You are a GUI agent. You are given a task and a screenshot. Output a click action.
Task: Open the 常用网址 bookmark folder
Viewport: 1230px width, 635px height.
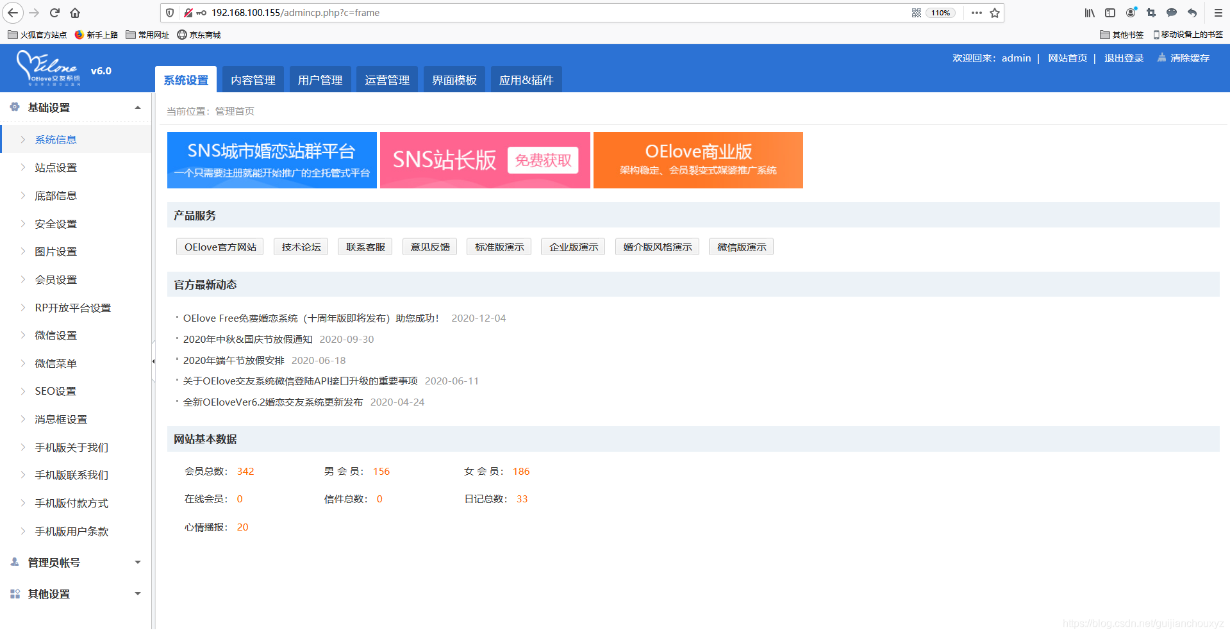pyautogui.click(x=147, y=35)
